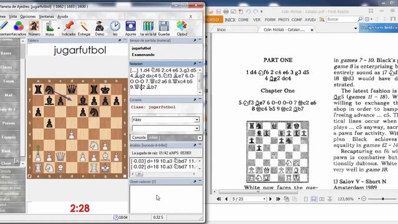This screenshot has height=224, width=398.
Task: Enable continuous page view in Foxit
Action: pyautogui.click(x=314, y=199)
